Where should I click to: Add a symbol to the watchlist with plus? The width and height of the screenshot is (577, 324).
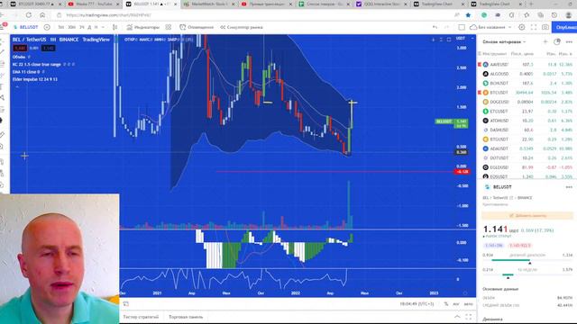pyautogui.click(x=545, y=42)
